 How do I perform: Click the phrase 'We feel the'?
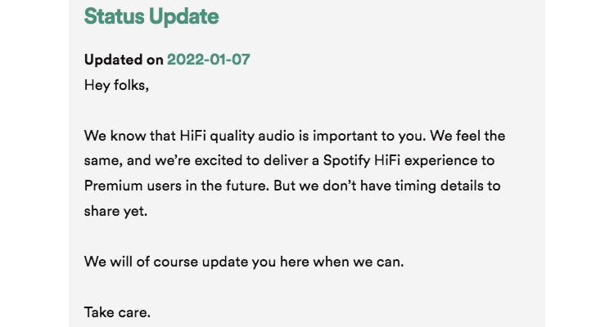pyautogui.click(x=467, y=137)
